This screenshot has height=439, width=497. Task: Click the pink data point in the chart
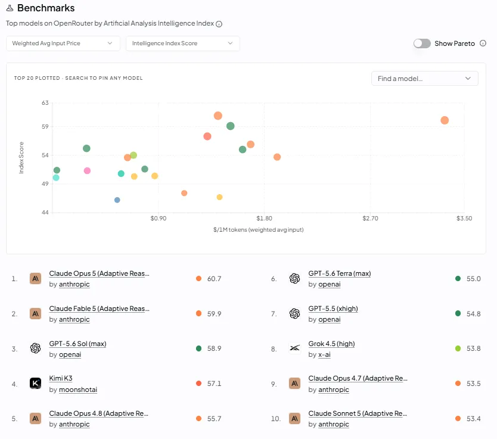(87, 171)
